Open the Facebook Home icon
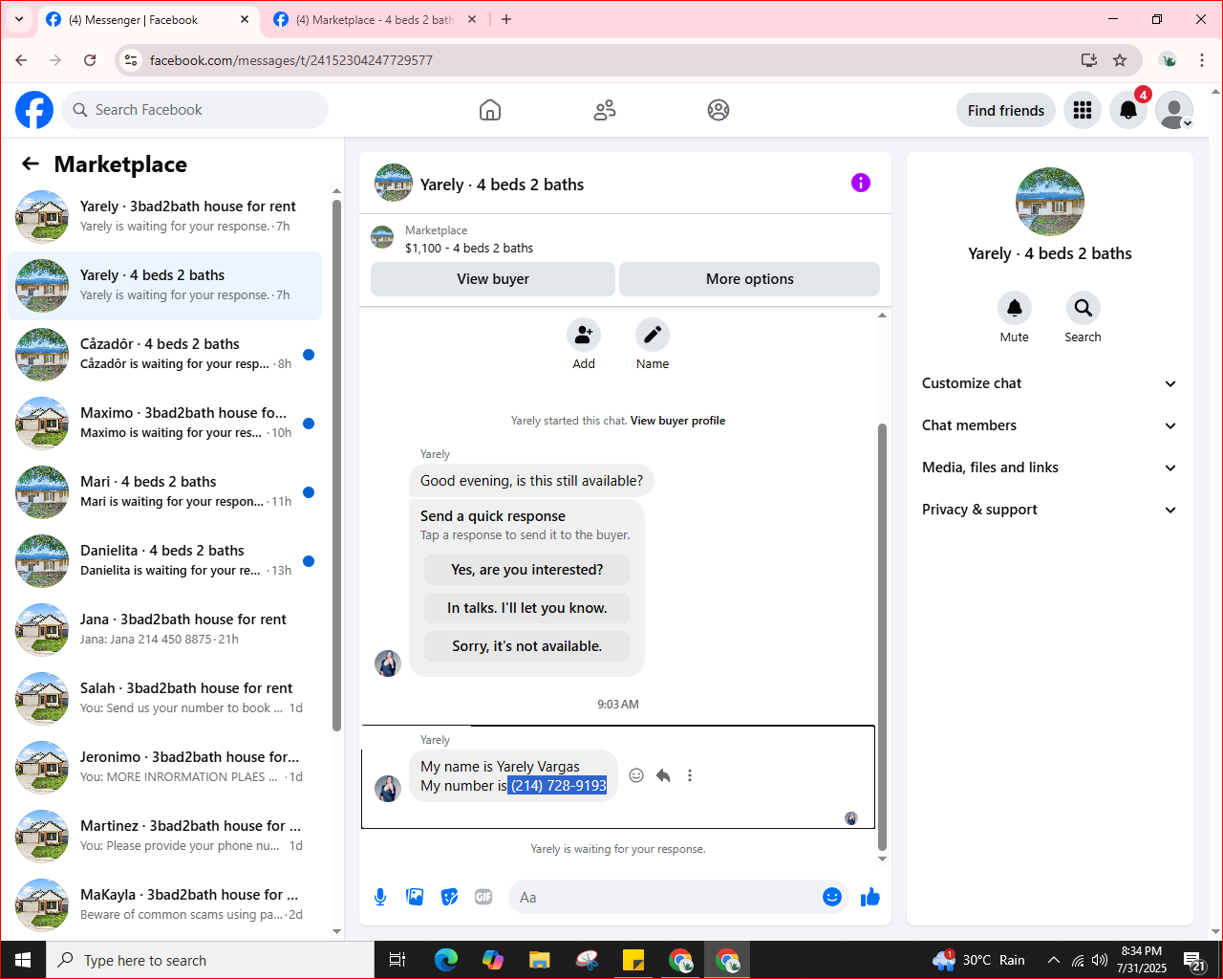Screen dimensions: 1223x979 490,110
